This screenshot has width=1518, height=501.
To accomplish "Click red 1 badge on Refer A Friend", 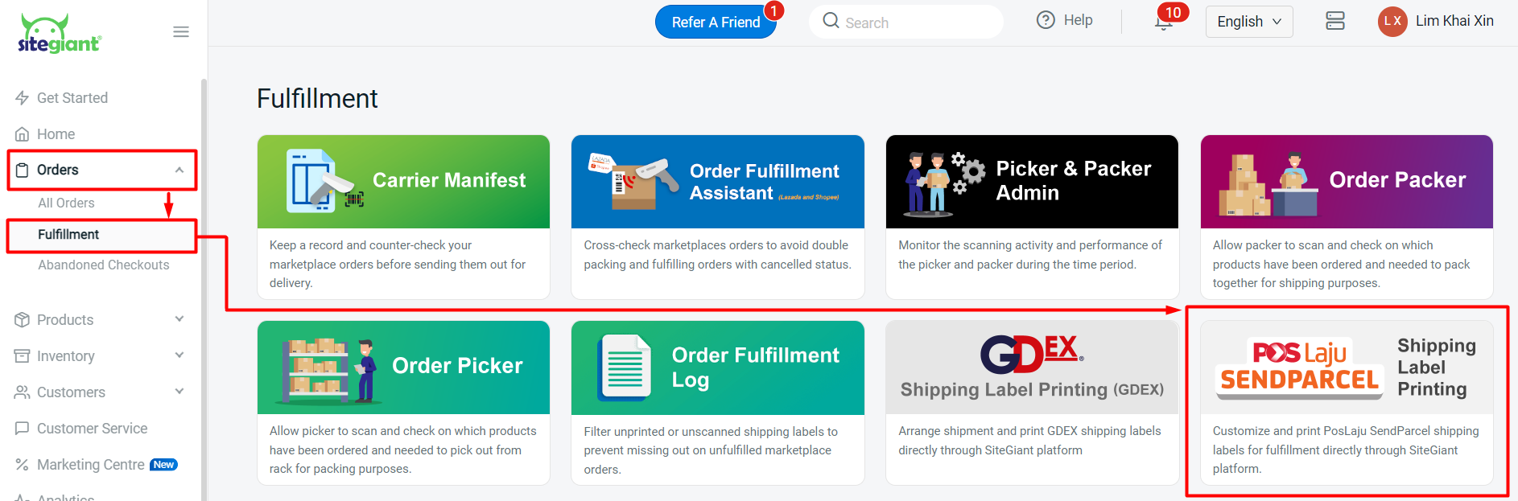I will coord(773,10).
